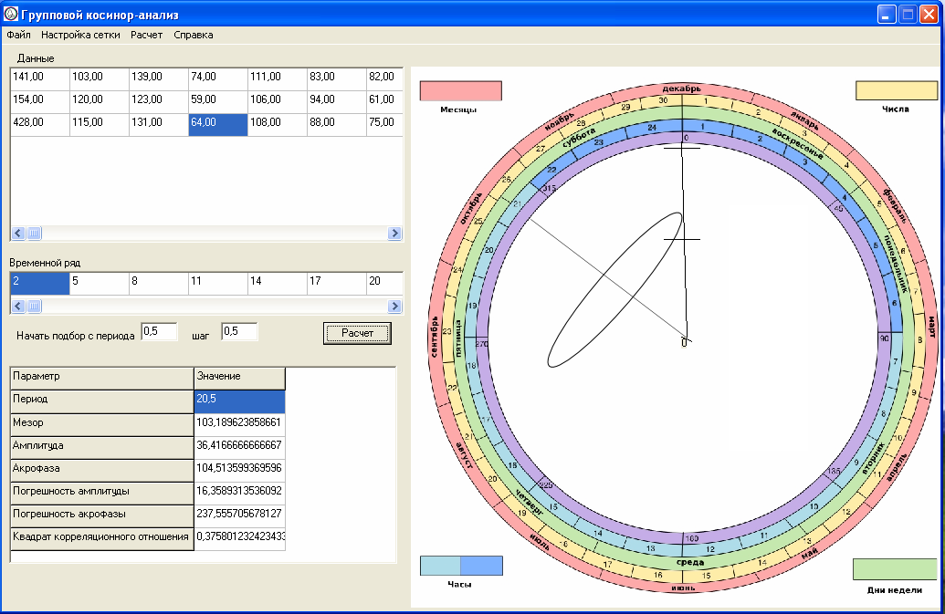
Task: Select data cell 131,00
Action: click(x=159, y=125)
